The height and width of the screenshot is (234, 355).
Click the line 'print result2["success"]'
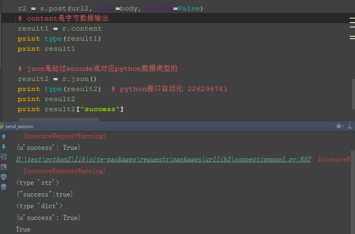click(x=70, y=109)
